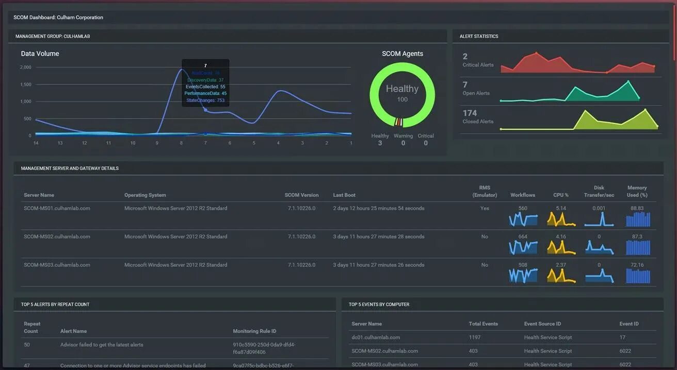The width and height of the screenshot is (677, 370).
Task: Click the total events value 1197
Action: pyautogui.click(x=475, y=338)
